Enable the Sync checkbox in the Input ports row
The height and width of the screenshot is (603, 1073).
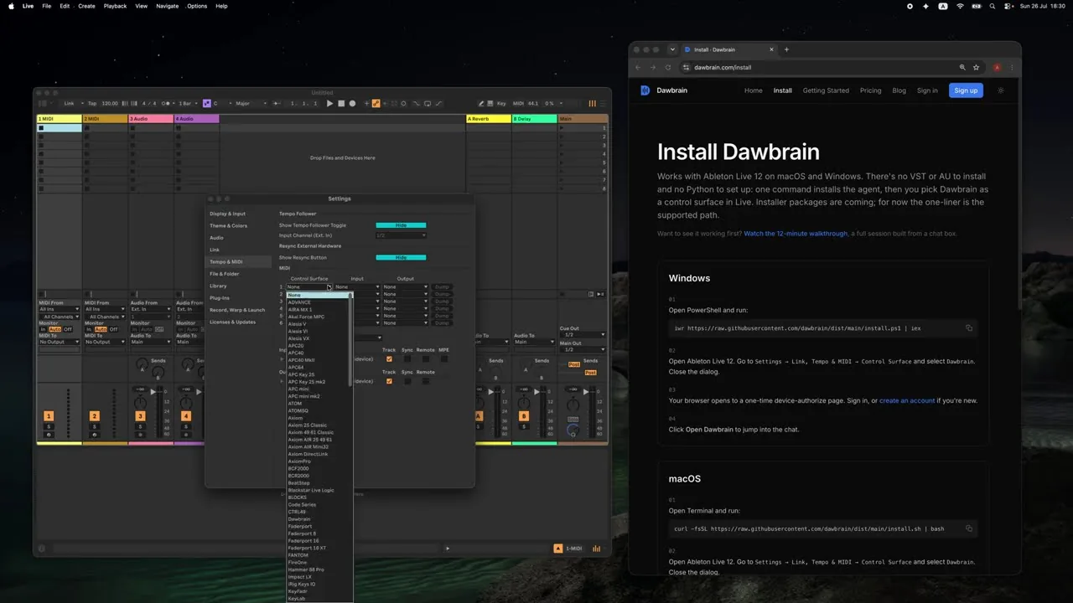(x=407, y=359)
